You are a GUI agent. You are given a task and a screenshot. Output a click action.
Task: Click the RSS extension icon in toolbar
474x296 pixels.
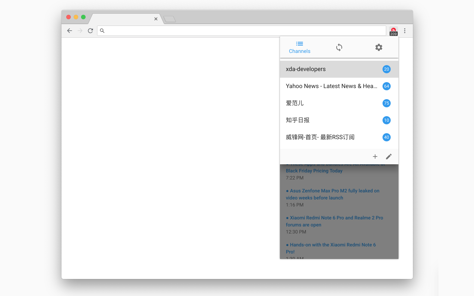tap(393, 31)
